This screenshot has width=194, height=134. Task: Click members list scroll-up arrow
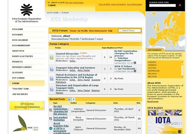(182, 62)
